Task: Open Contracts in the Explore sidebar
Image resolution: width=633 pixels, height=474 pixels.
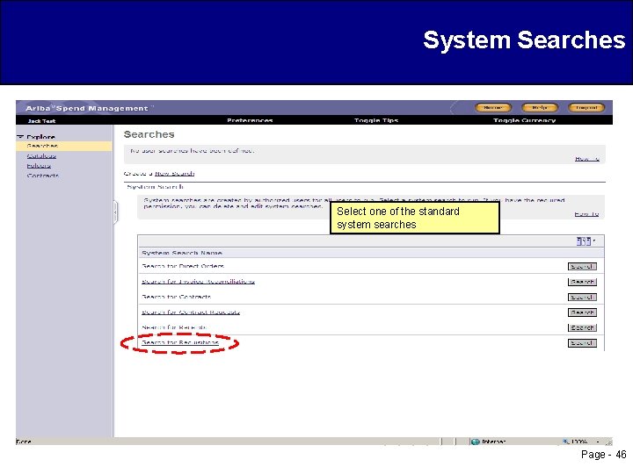Action: [43, 176]
